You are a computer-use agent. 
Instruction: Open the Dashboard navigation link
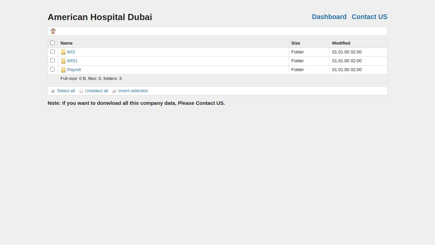click(x=329, y=17)
